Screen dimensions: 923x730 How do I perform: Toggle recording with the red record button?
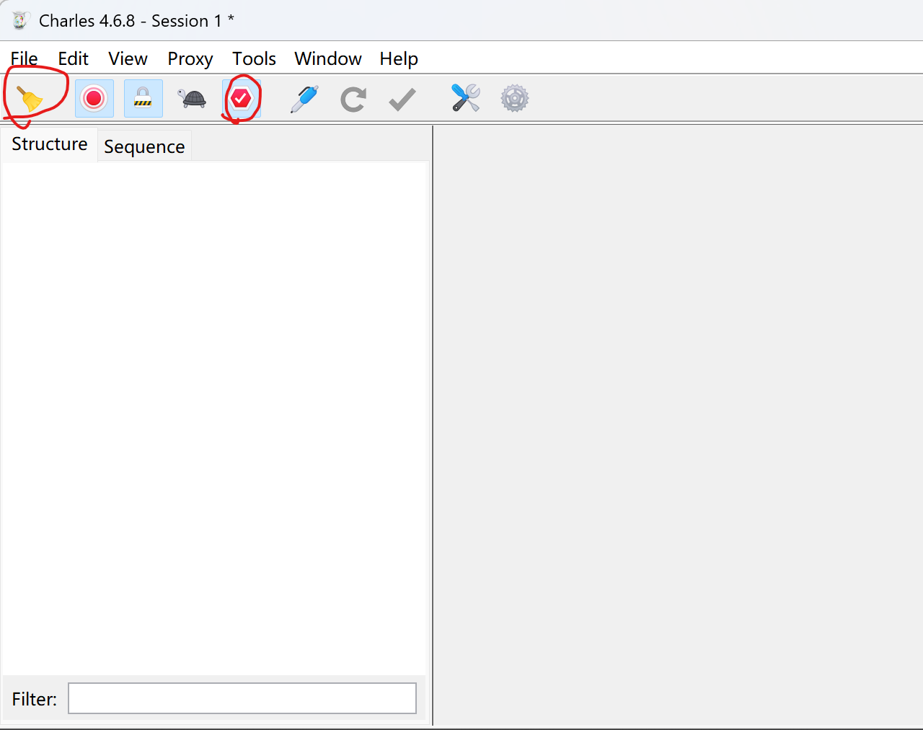click(94, 99)
